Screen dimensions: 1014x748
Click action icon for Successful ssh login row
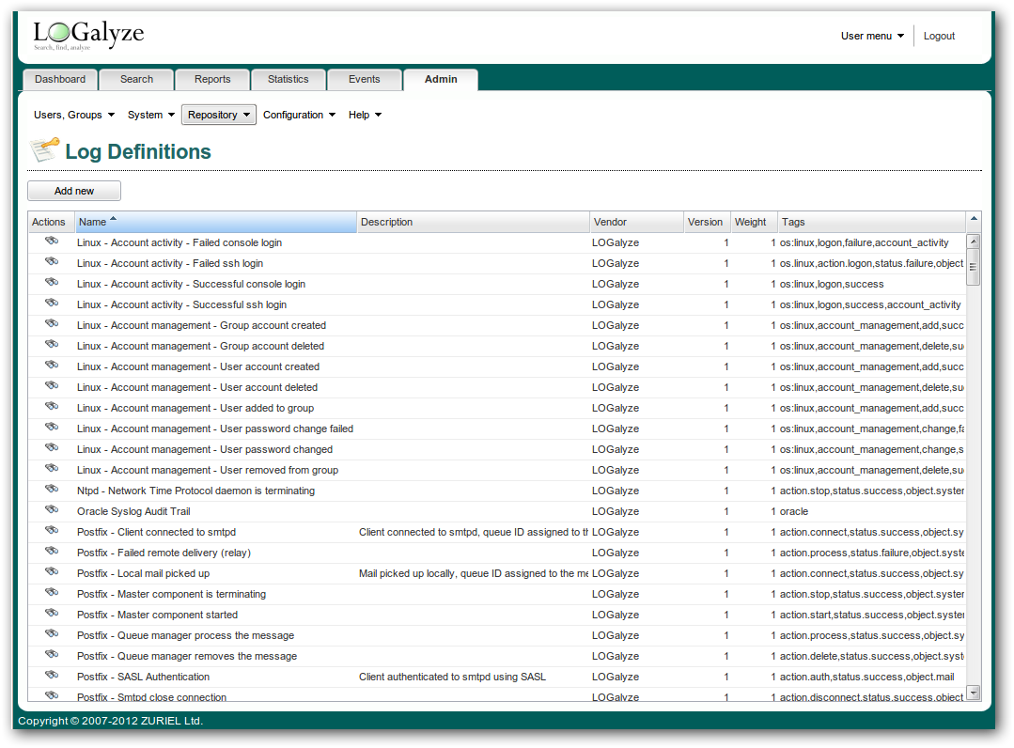coord(52,304)
